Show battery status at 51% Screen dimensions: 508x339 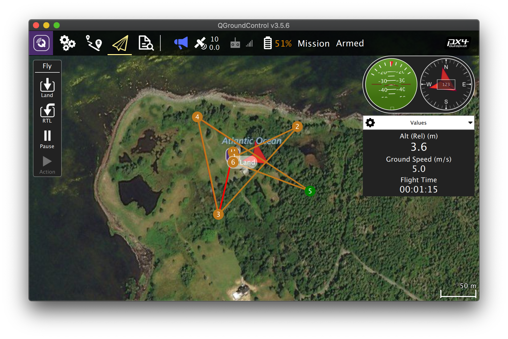278,43
